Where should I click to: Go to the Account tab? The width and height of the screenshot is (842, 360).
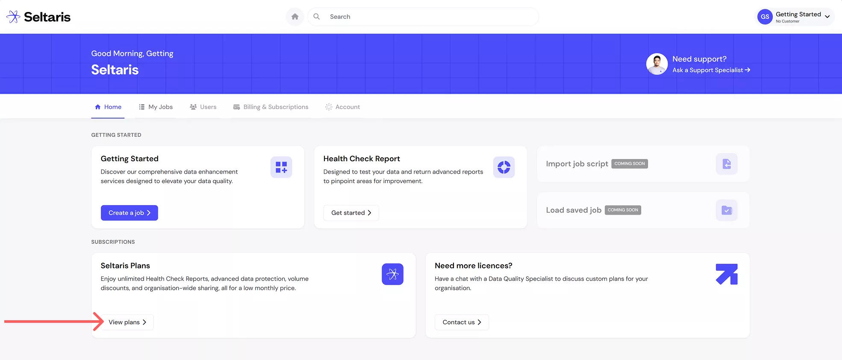pos(343,107)
